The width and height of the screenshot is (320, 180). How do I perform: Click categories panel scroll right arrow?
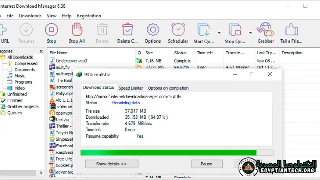[x=41, y=173]
